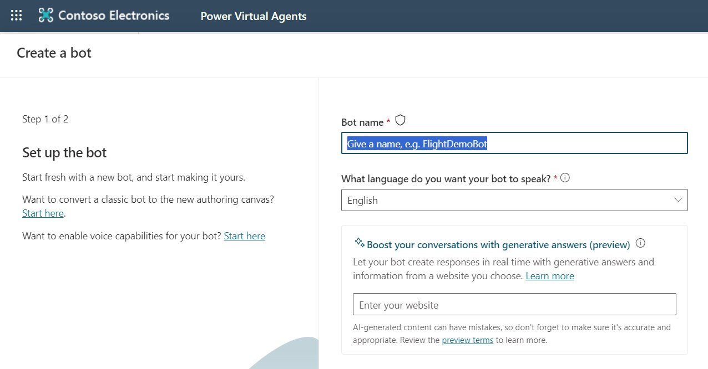Image resolution: width=708 pixels, height=369 pixels.
Task: Open the English language dropdown
Action: [x=514, y=200]
